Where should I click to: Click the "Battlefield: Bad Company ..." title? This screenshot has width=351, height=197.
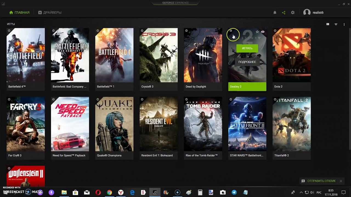69,87
